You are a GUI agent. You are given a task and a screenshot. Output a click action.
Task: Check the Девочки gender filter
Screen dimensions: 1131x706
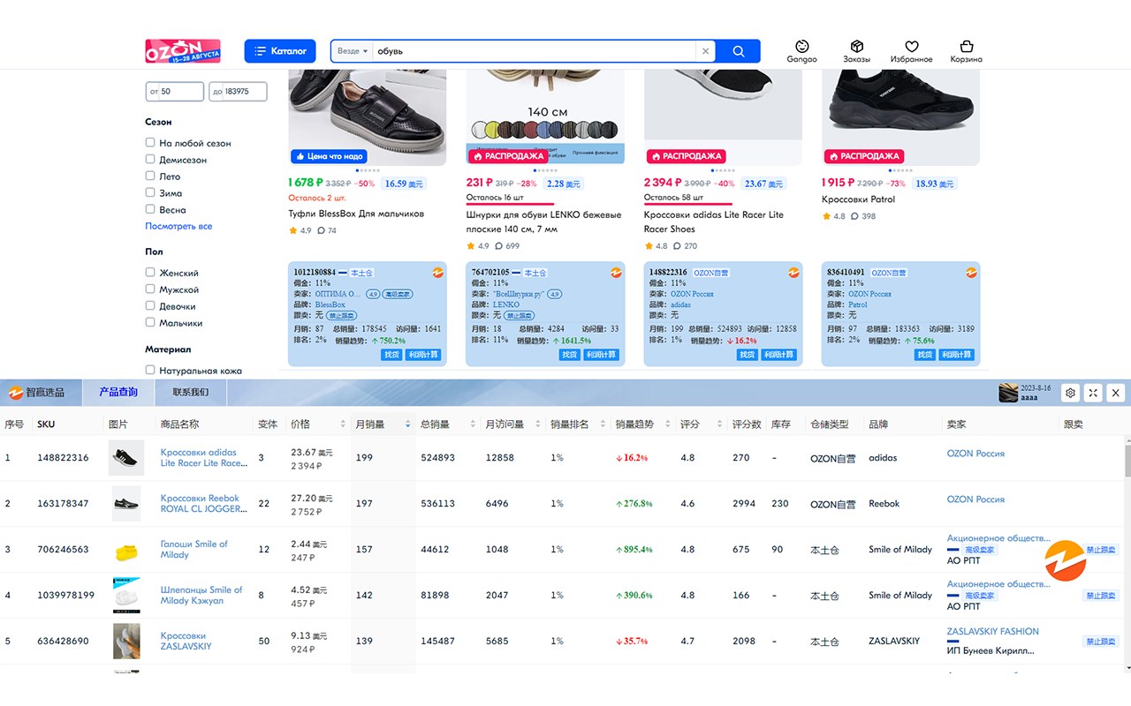click(x=150, y=305)
